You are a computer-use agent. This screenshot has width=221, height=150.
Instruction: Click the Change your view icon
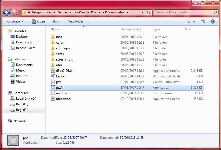[x=188, y=21]
